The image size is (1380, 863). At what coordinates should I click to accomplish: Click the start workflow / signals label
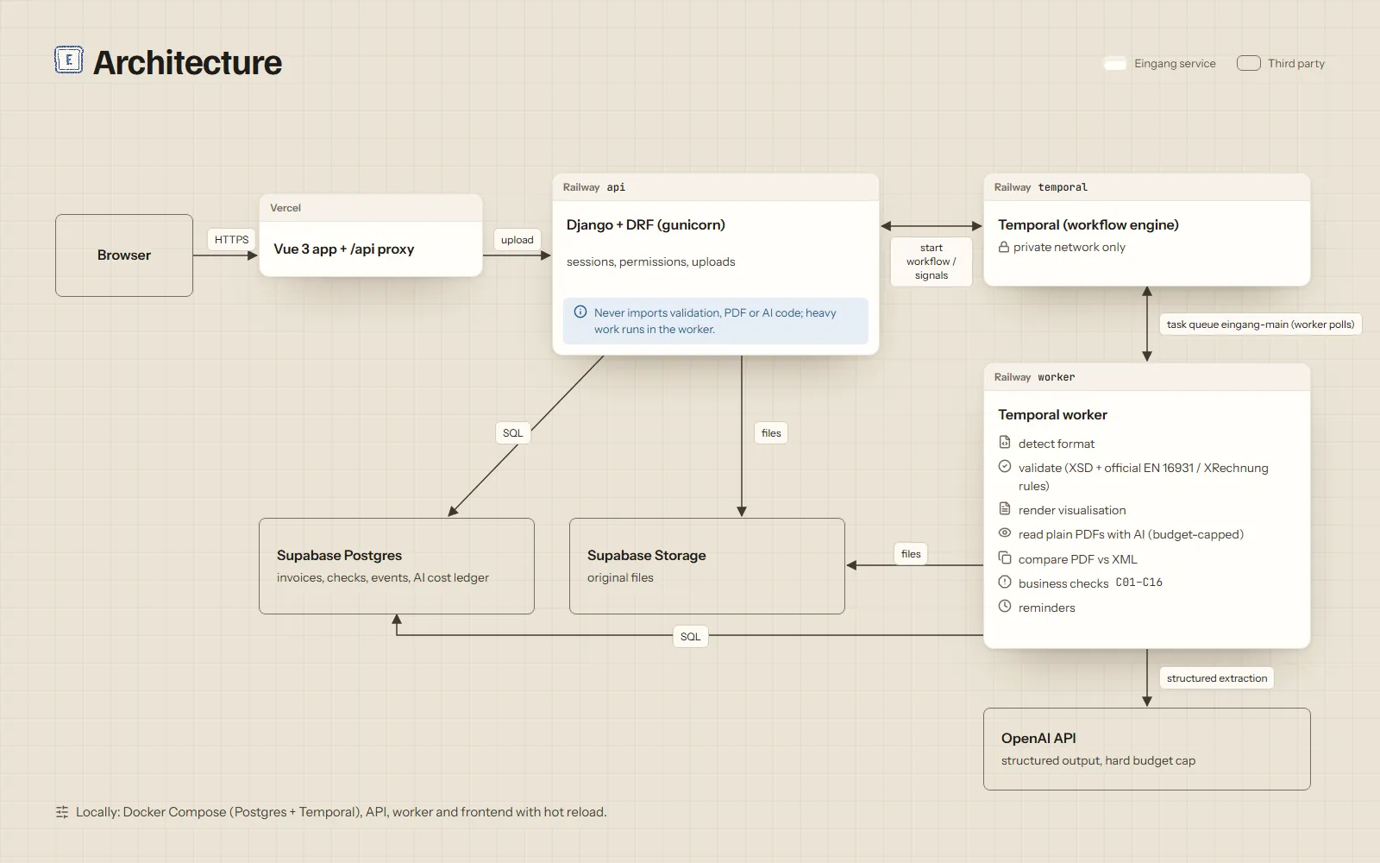coord(931,261)
